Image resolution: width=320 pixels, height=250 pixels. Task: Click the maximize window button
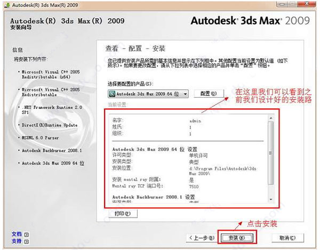pyautogui.click(x=293, y=4)
